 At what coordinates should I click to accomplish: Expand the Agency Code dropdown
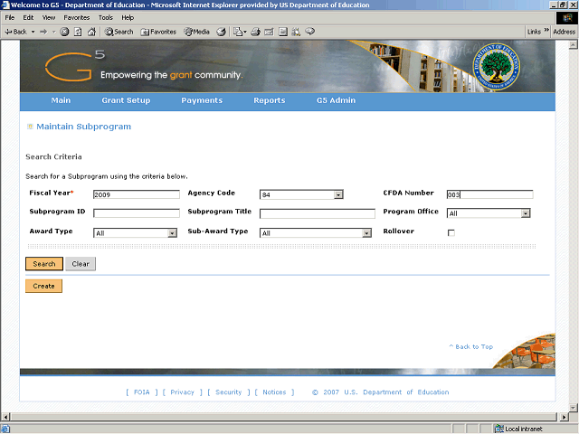338,194
